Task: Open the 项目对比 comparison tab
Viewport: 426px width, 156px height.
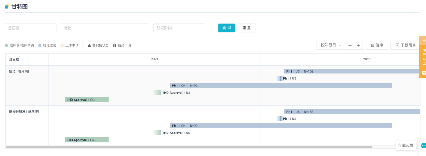Action: coord(424,58)
